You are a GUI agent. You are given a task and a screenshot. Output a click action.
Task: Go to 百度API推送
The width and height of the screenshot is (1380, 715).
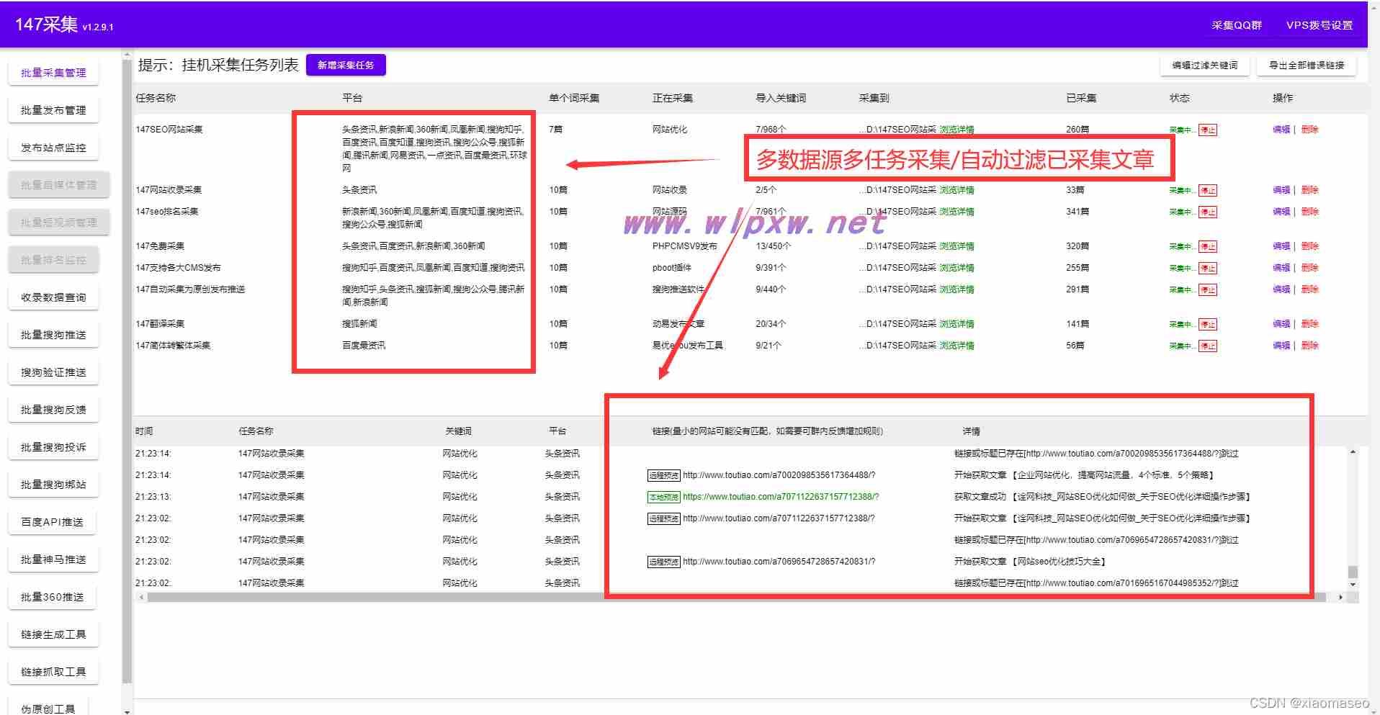coord(53,522)
